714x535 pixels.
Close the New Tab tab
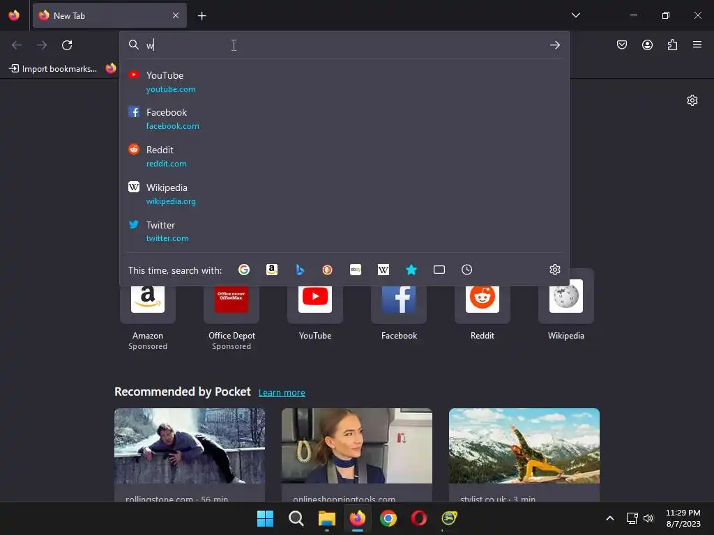pos(175,15)
